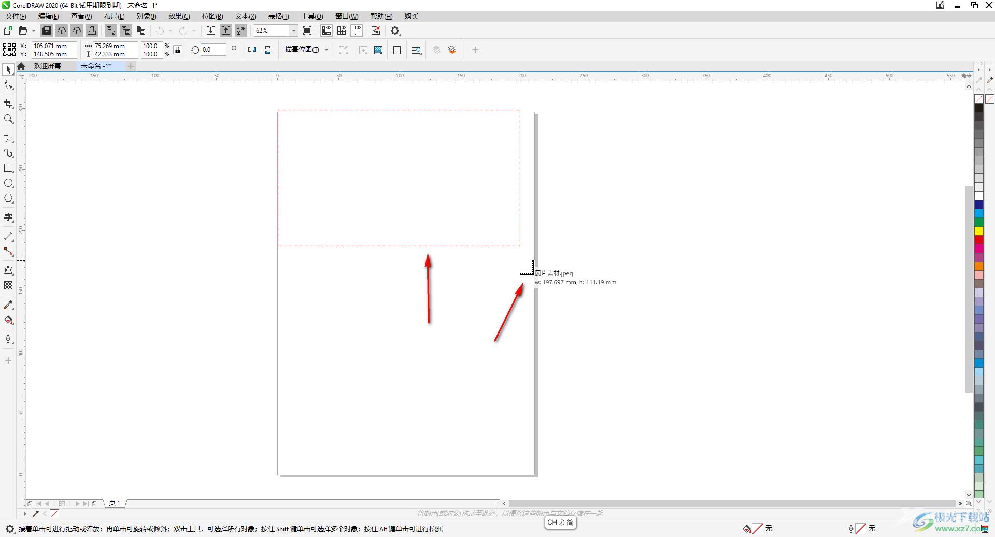Select the Rectangle tool

pos(8,168)
